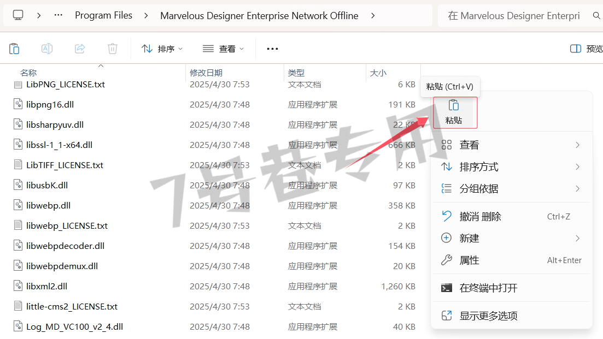
Task: Sort by the 类型 column header
Action: coord(296,73)
